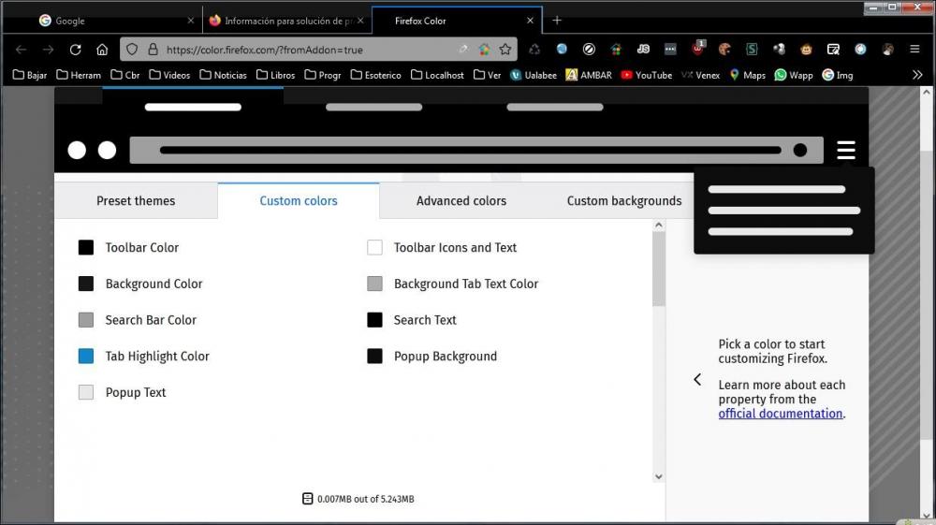Switch to the Preset themes tab

[x=136, y=201]
